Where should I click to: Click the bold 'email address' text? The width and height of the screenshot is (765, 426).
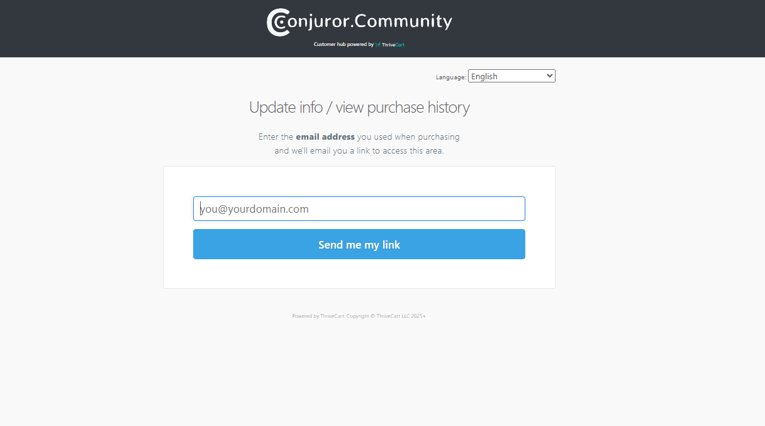point(325,137)
